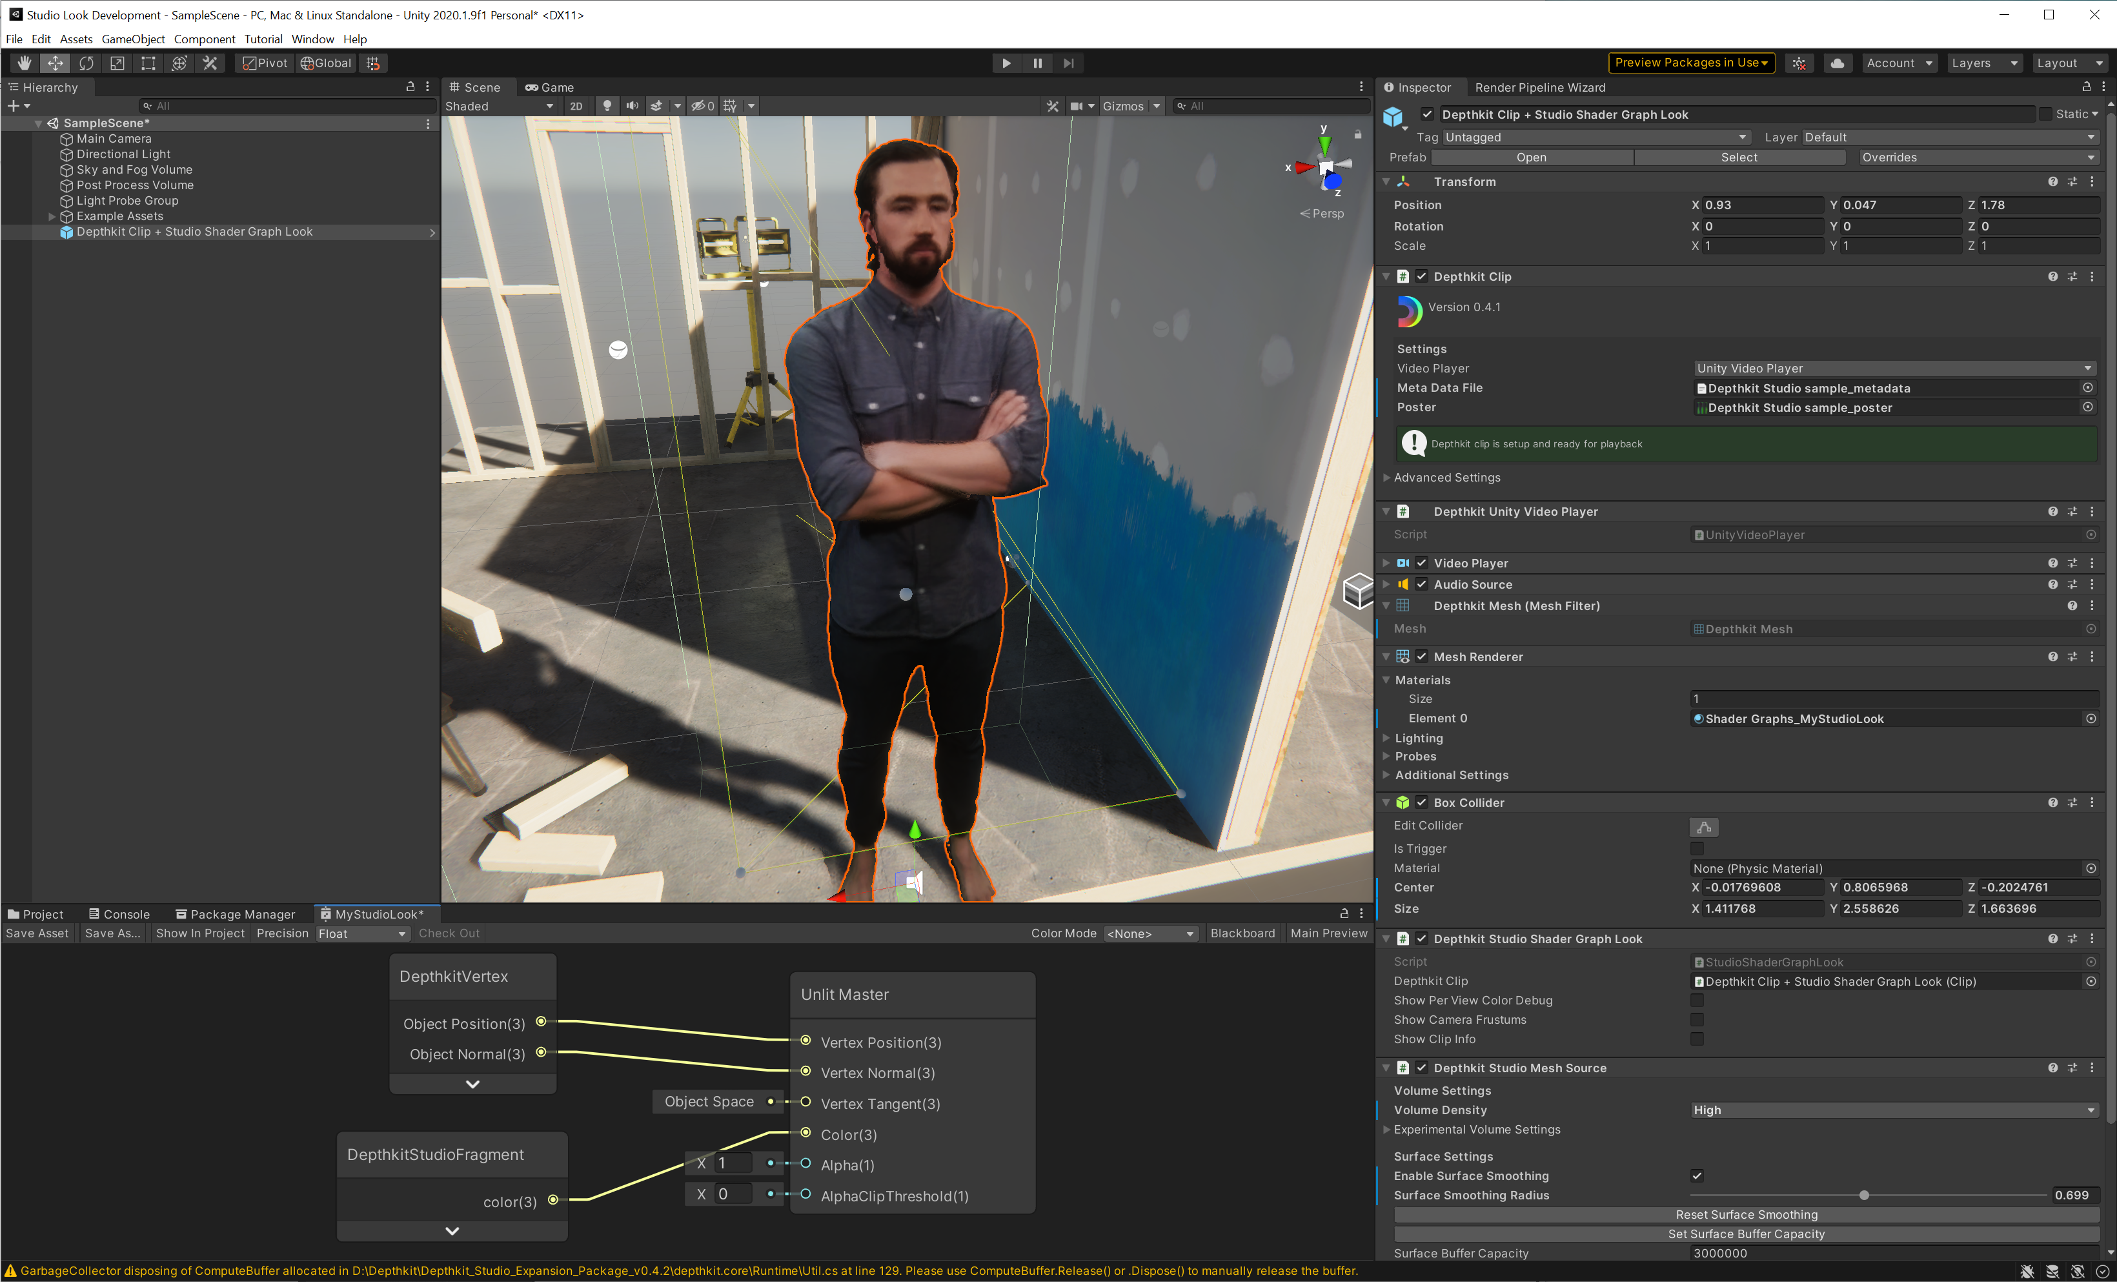The height and width of the screenshot is (1282, 2117).
Task: Open the GameObject menu
Action: (132, 39)
